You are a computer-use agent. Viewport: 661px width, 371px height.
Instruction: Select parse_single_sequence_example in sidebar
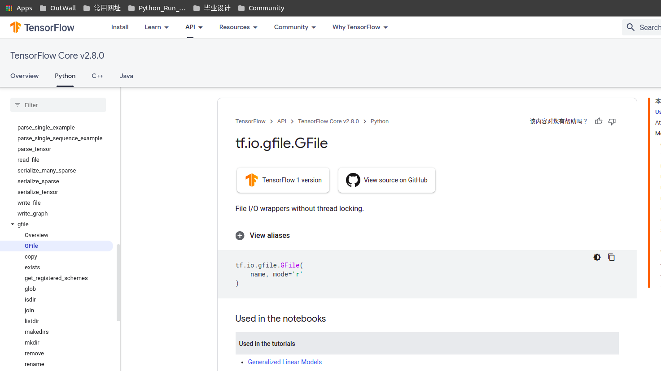click(x=60, y=138)
